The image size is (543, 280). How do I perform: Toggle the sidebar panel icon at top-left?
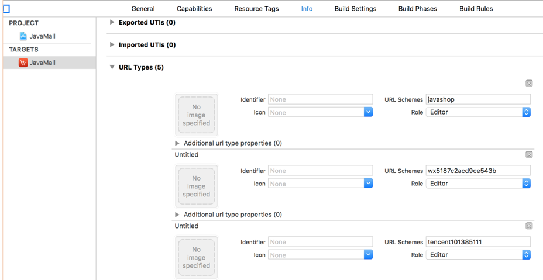coord(6,9)
